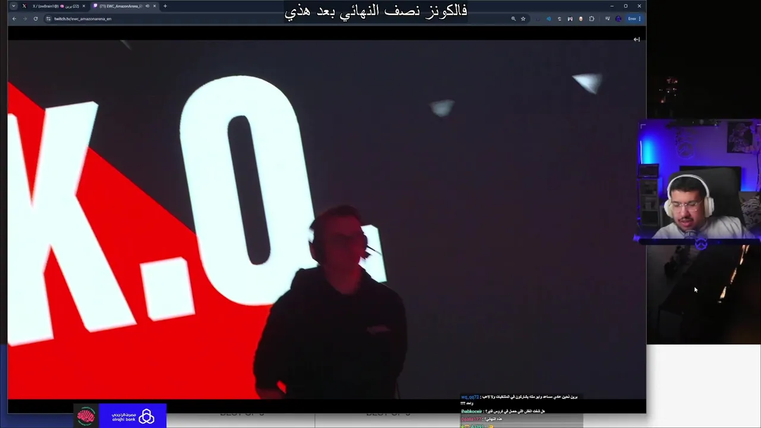Open the media control toolbar icon

click(x=607, y=18)
